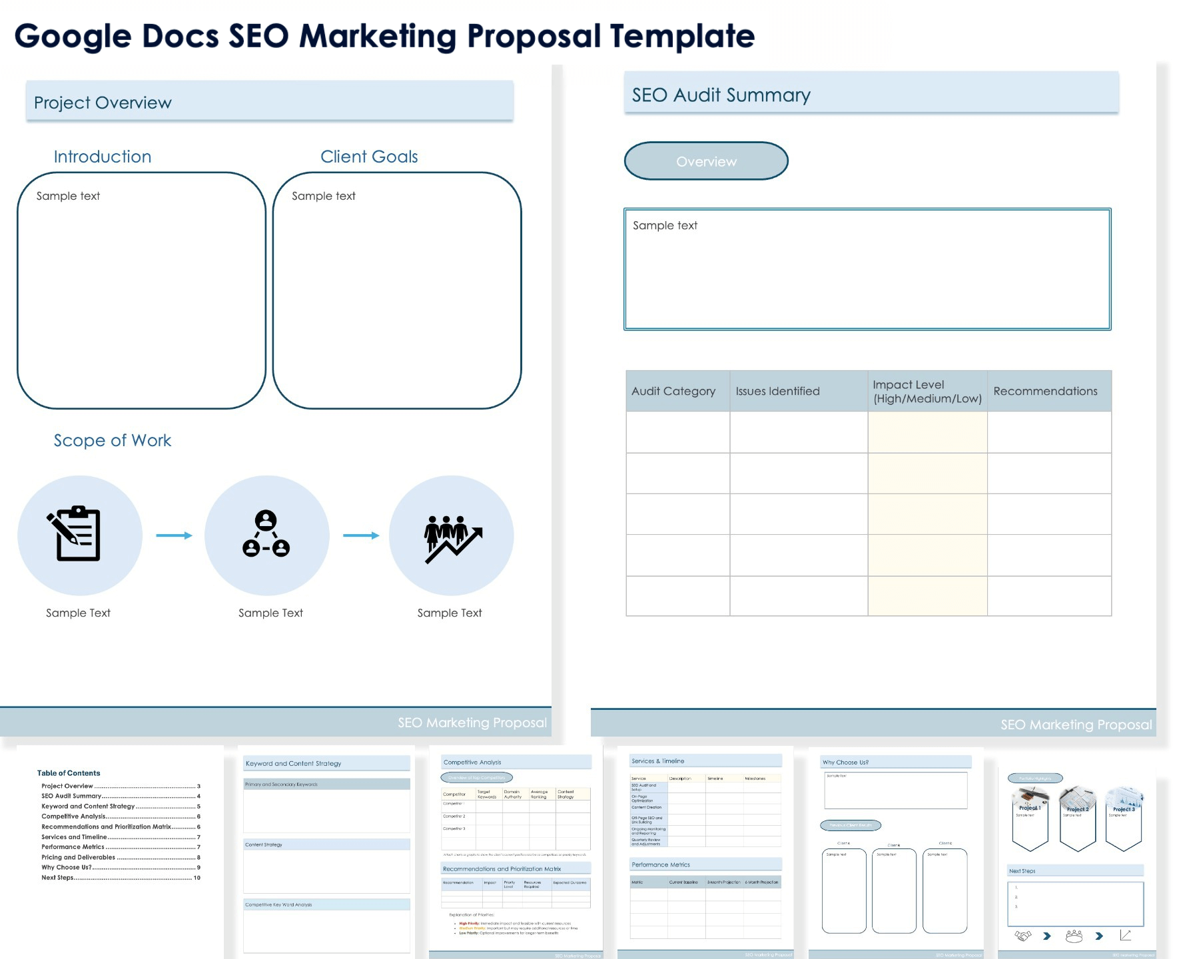1181x959 pixels.
Task: Click the Portfolio Highlights pill
Action: click(1035, 778)
